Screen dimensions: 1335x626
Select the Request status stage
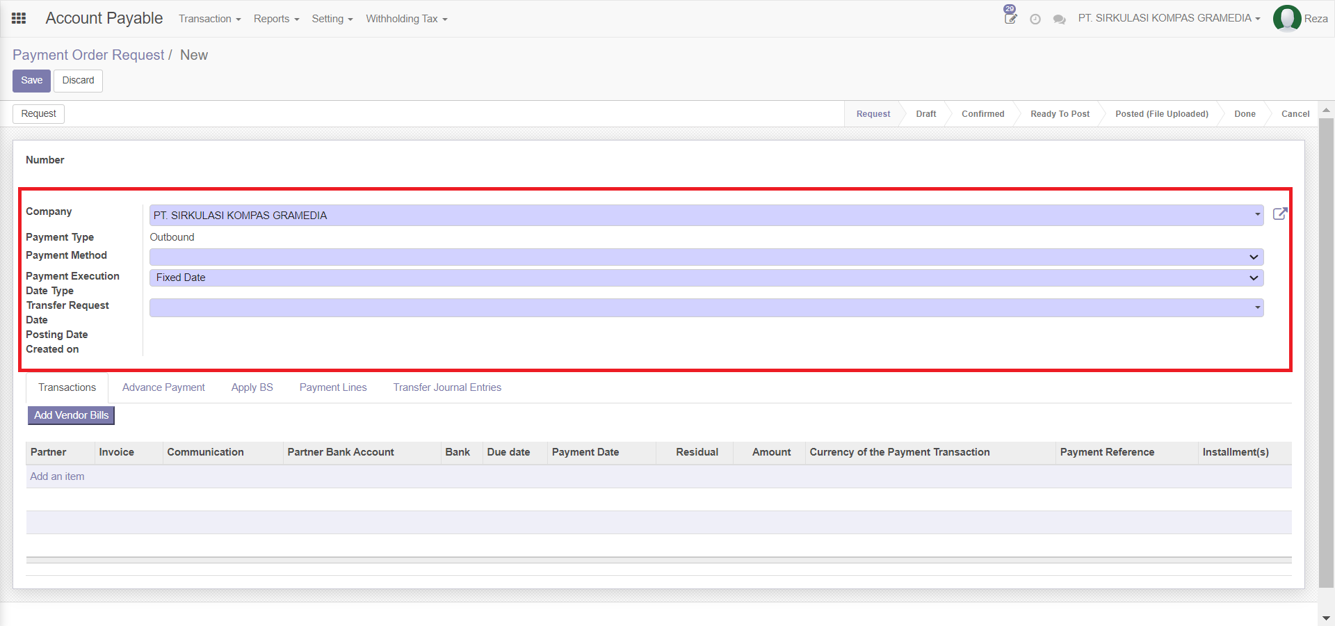(x=873, y=114)
